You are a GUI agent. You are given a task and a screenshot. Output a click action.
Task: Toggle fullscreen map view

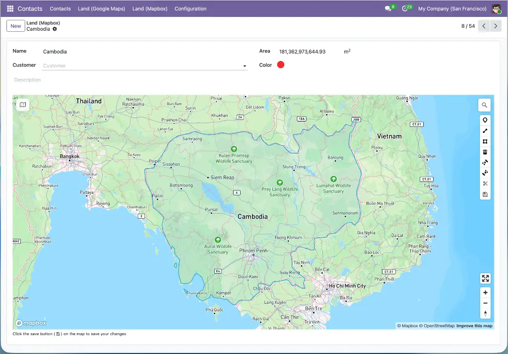(x=485, y=278)
